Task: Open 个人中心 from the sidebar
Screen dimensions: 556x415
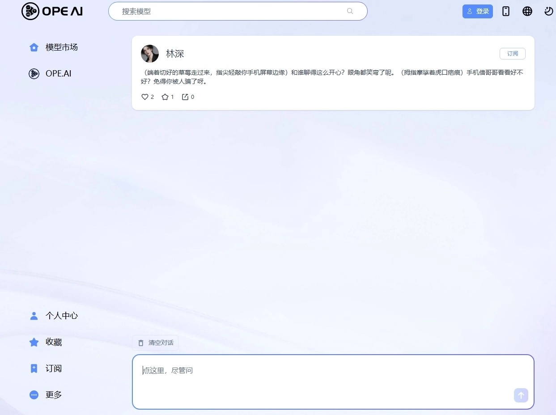Action: [61, 315]
